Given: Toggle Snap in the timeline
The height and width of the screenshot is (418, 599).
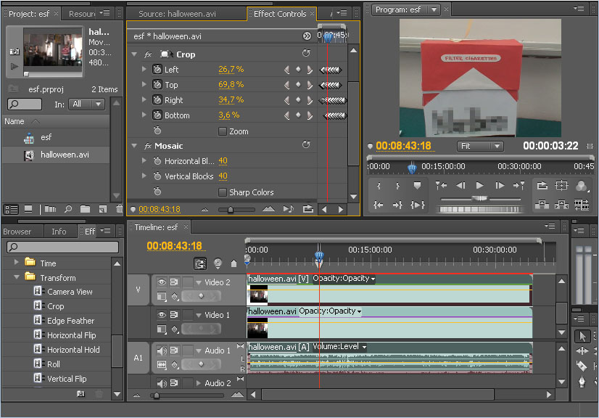Looking at the screenshot, I should click(x=200, y=263).
